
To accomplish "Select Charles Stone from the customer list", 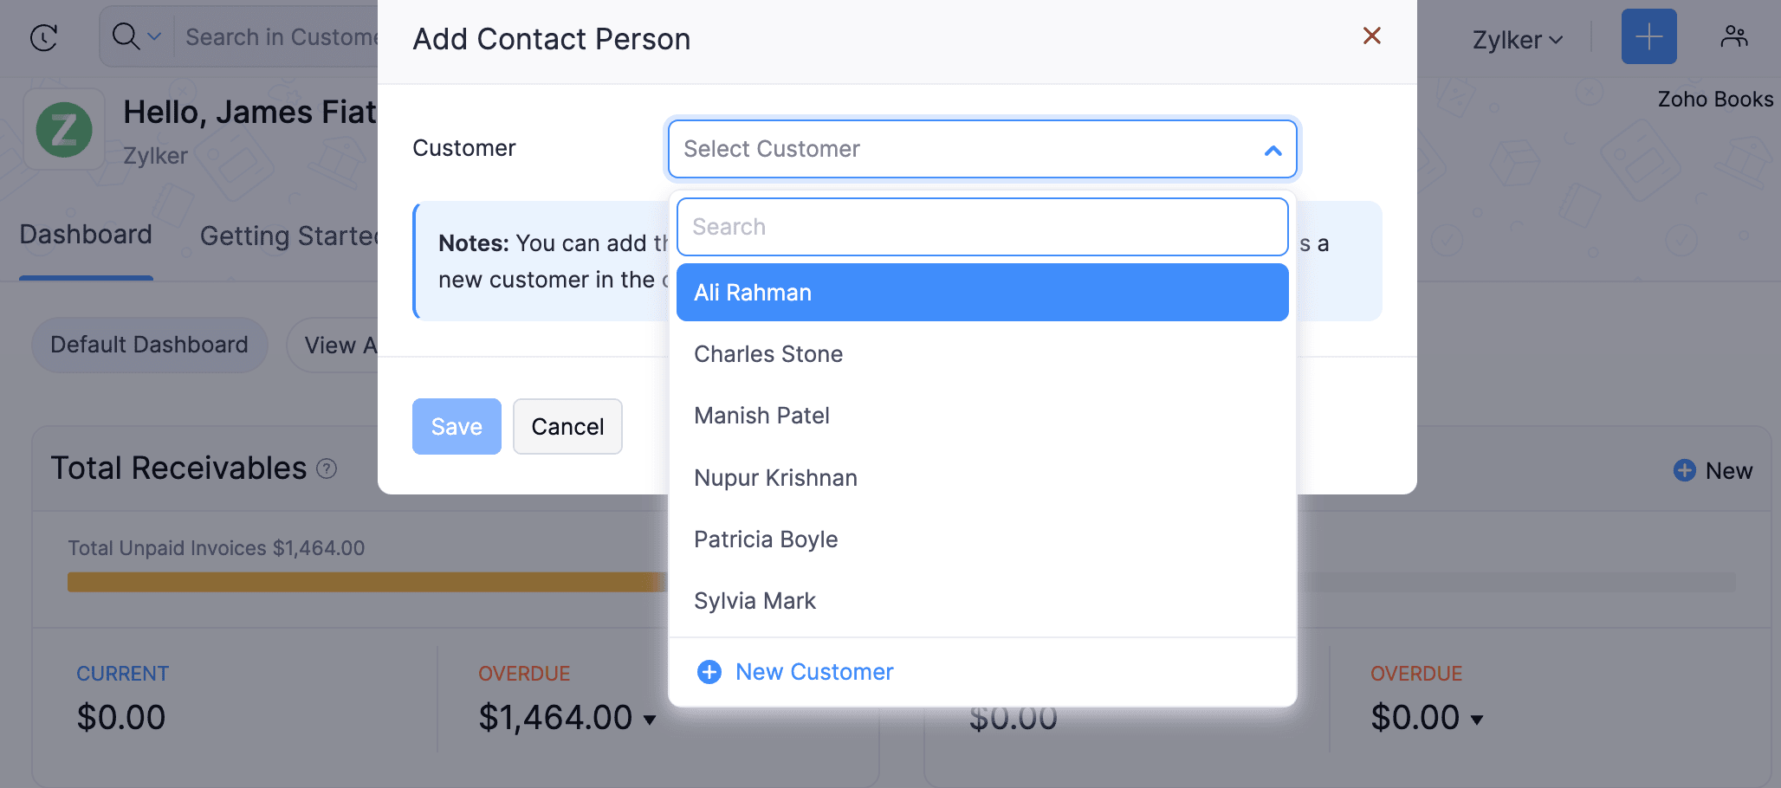I will pyautogui.click(x=767, y=353).
